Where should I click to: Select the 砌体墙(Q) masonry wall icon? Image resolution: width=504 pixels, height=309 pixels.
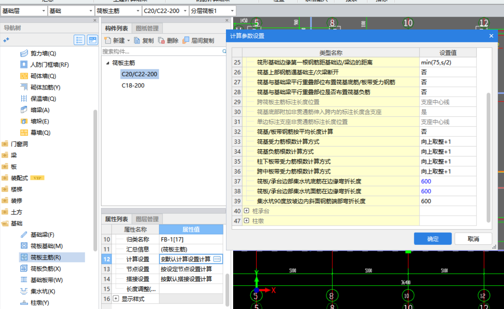point(24,76)
